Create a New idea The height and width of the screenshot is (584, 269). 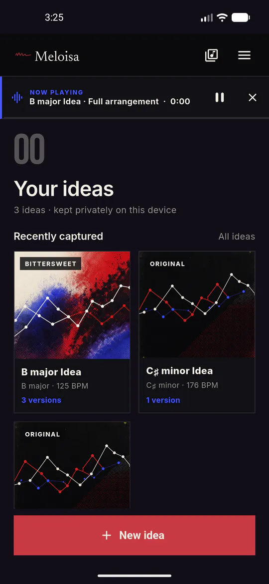[134, 535]
